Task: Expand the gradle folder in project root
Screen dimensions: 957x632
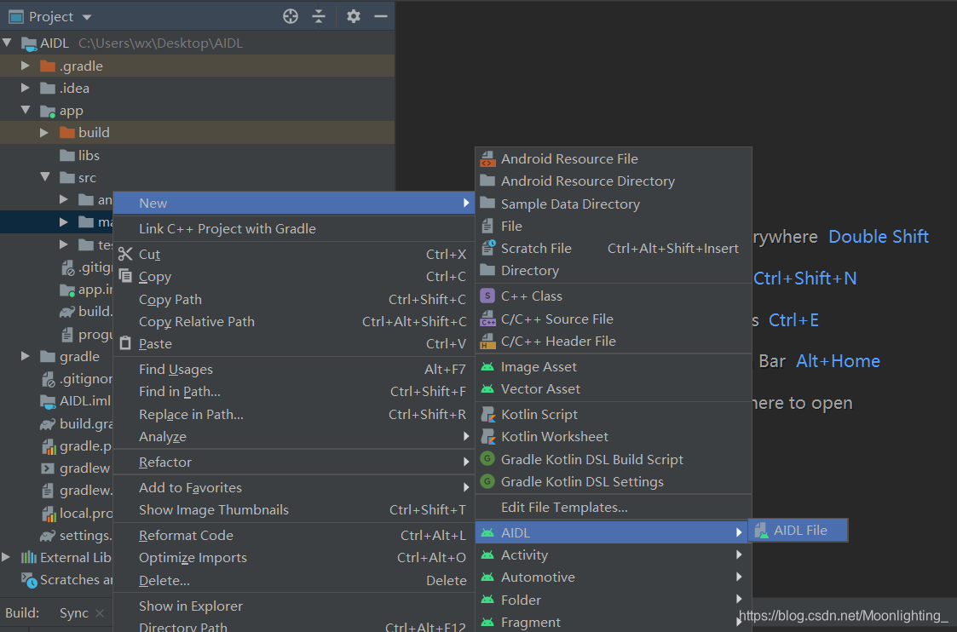Action: 25,356
